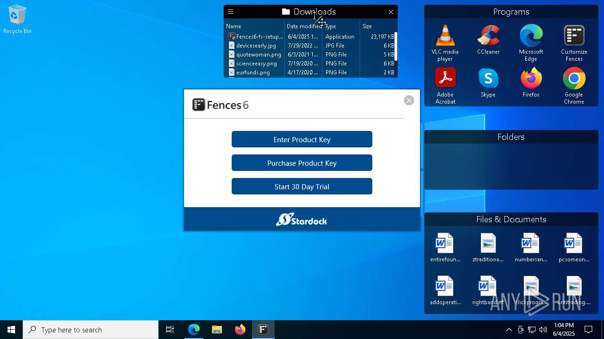Select pcsomeon... Word document
This screenshot has width=604, height=339.
click(574, 248)
